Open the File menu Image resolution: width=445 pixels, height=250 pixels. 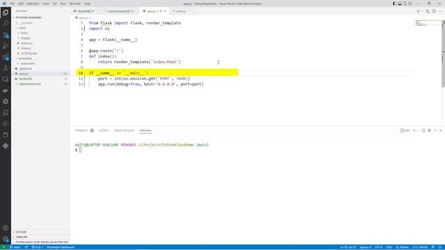coord(13,3)
